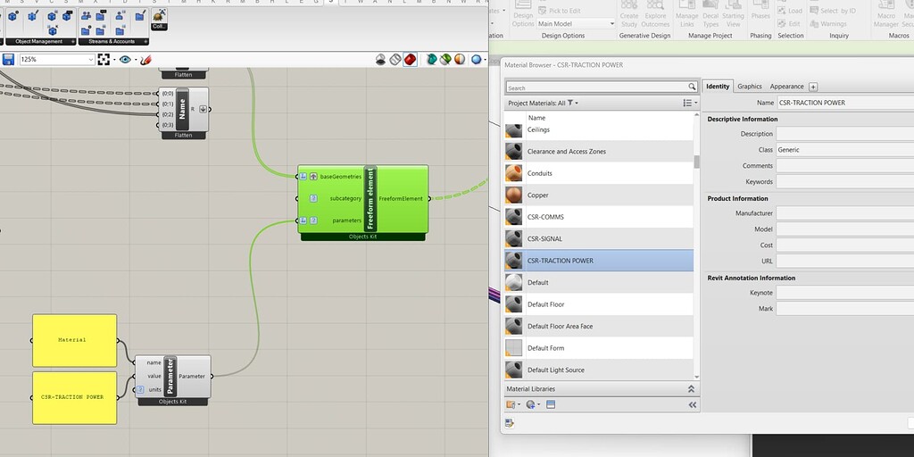Open the list view options dropdown

pos(690,104)
